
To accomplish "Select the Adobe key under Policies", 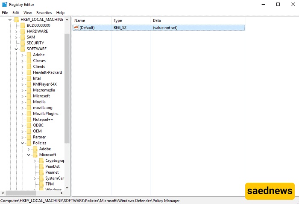I will (x=45, y=149).
